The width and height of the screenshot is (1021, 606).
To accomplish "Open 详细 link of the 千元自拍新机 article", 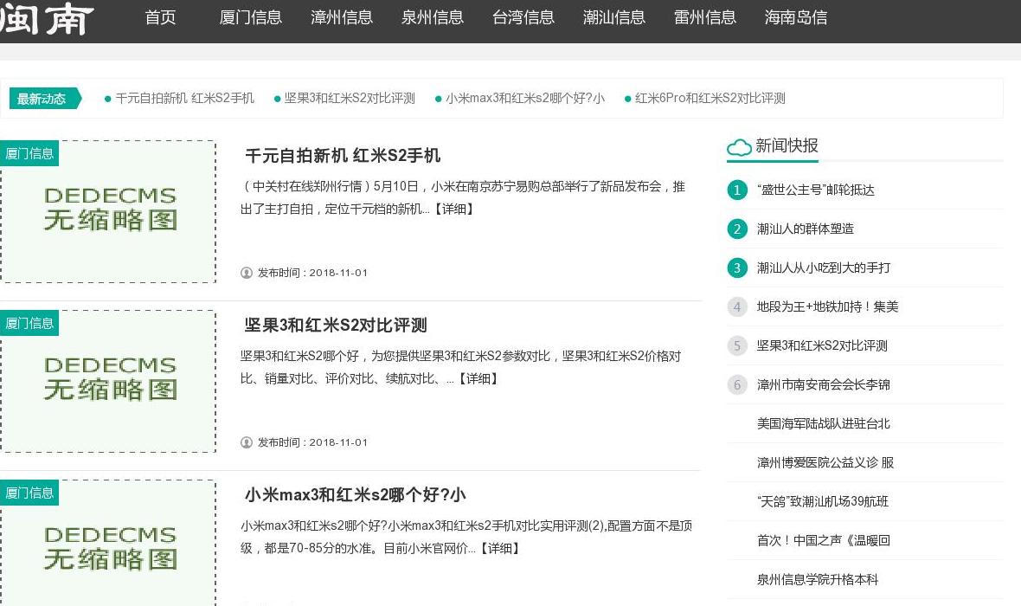I will tap(453, 209).
